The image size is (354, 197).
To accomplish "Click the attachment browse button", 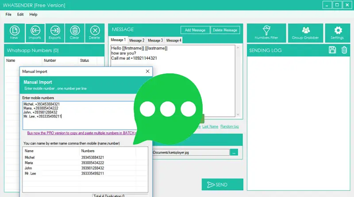I will [234, 152].
